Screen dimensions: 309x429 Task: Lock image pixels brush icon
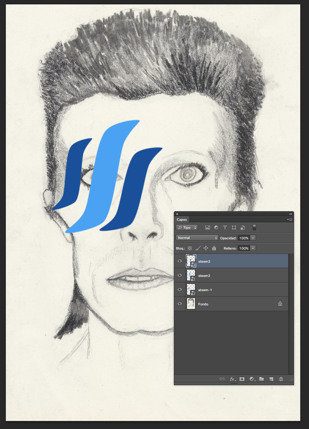point(198,248)
